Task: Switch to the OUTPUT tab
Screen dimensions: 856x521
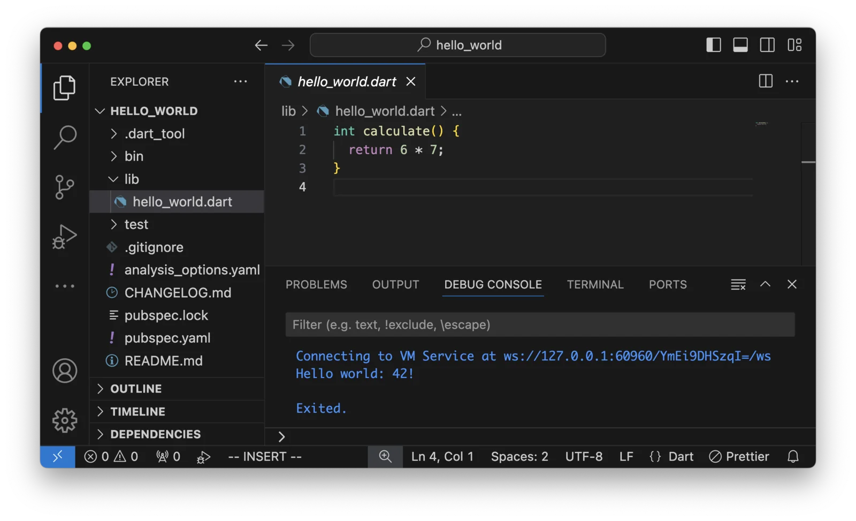Action: [395, 285]
